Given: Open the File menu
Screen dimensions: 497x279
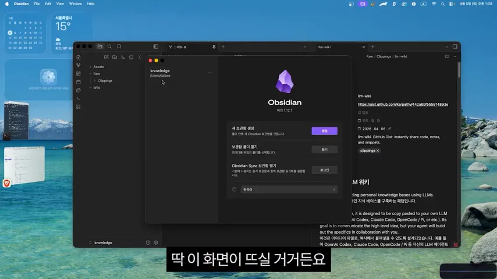Looking at the screenshot, I should 37,4.
